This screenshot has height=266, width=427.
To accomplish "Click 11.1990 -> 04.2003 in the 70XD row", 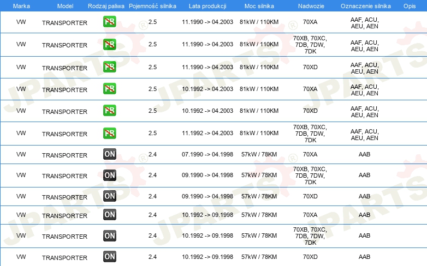I will pyautogui.click(x=207, y=67).
